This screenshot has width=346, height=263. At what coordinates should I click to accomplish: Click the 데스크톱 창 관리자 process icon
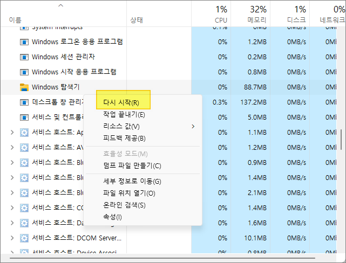coord(24,102)
